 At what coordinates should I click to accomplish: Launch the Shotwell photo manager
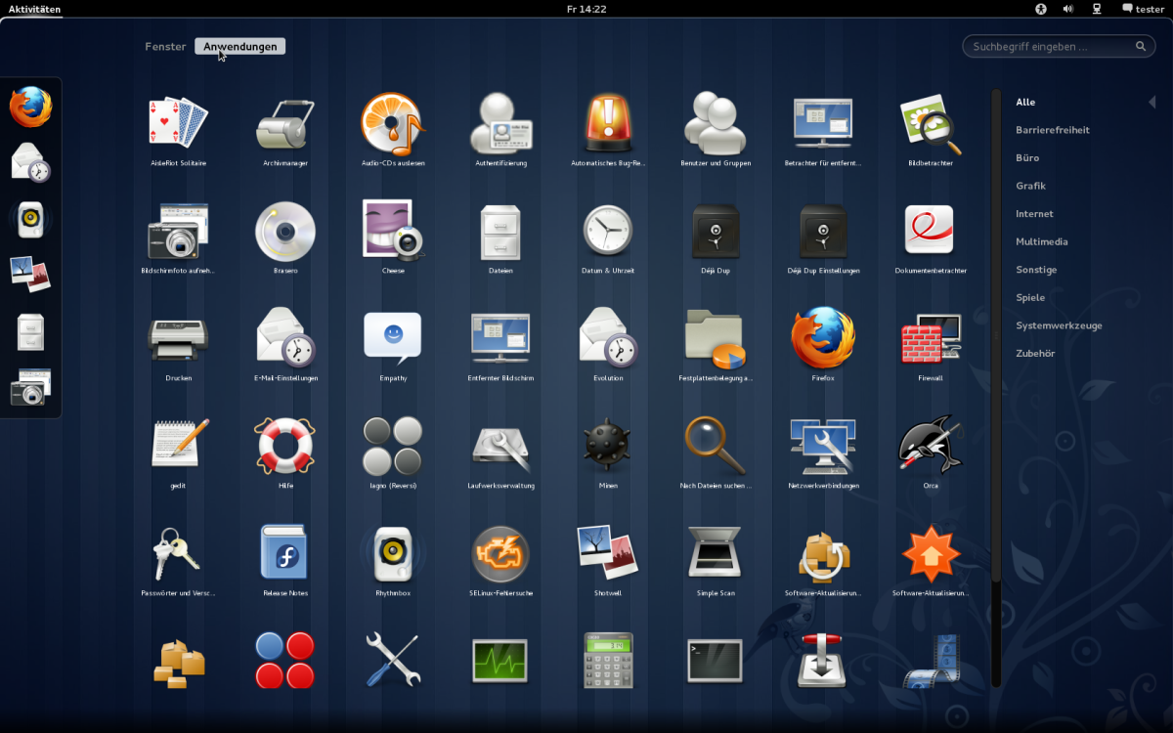[608, 554]
